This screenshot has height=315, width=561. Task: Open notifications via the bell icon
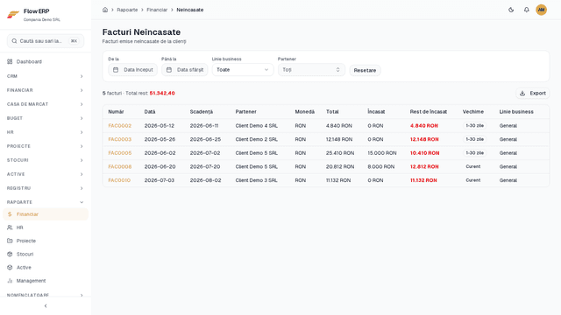click(526, 10)
